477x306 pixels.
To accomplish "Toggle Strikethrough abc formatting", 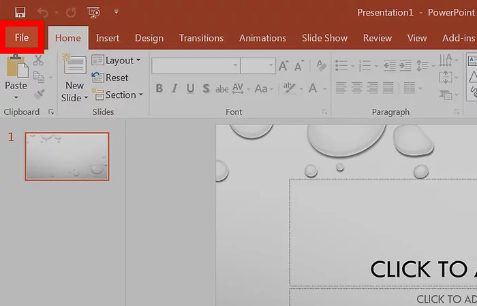I will [x=221, y=89].
